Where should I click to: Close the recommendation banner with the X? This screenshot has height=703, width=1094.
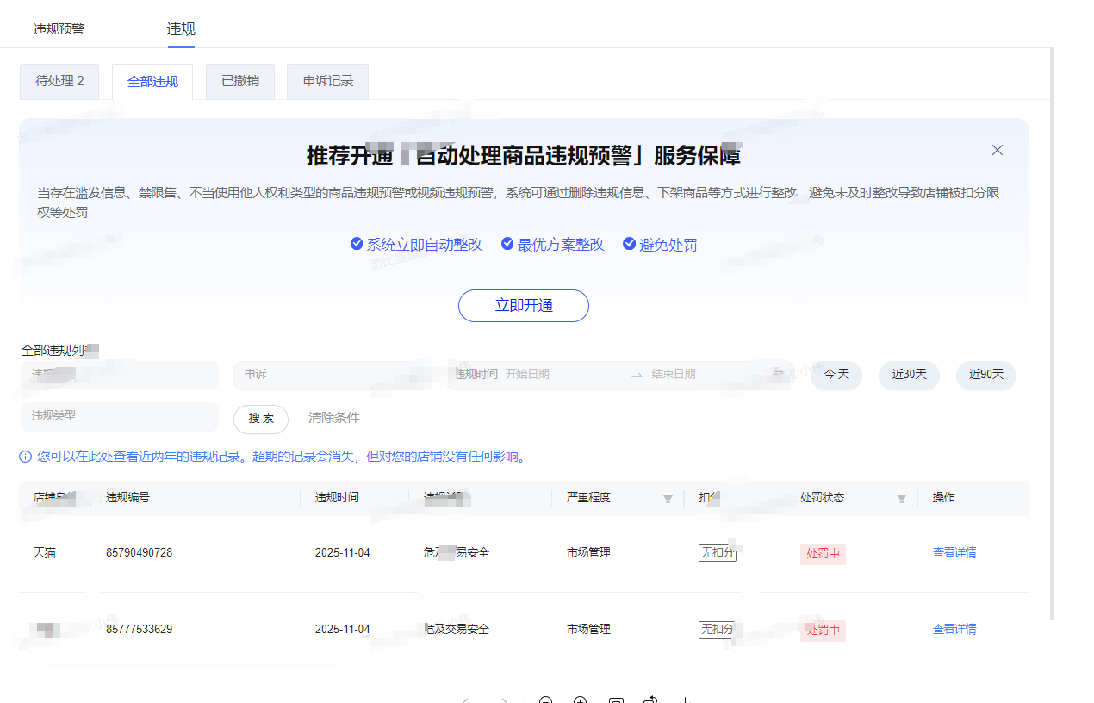tap(997, 150)
